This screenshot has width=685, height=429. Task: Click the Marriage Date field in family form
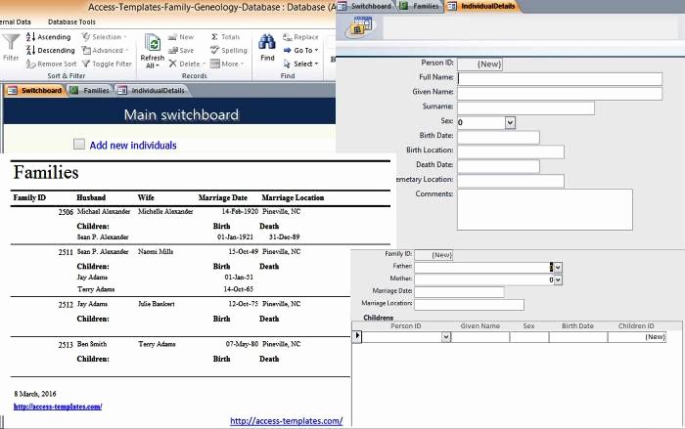pyautogui.click(x=459, y=292)
